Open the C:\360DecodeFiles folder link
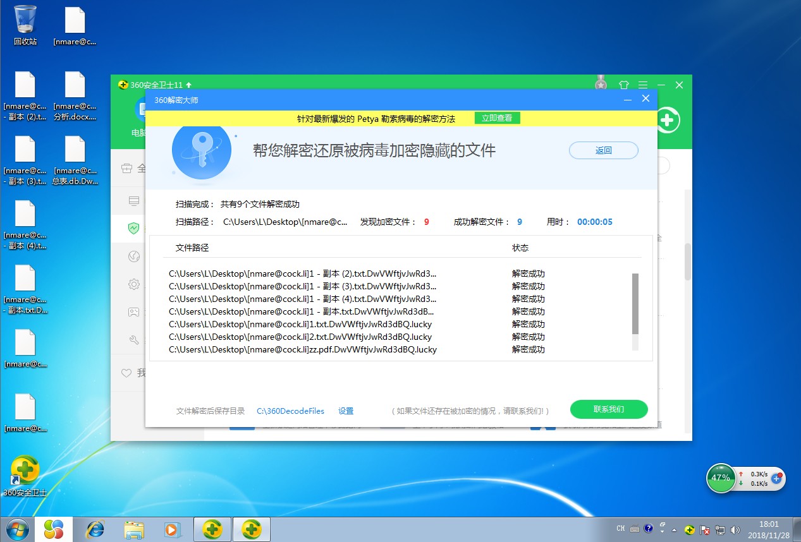This screenshot has height=542, width=801. (x=290, y=411)
